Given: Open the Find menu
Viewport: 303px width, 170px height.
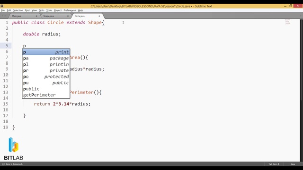Looking at the screenshot, I should tap(27, 10).
